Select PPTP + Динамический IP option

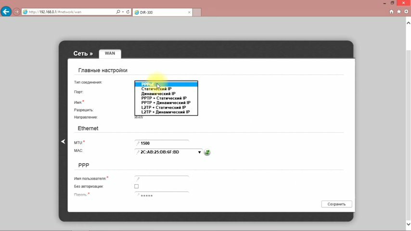point(166,103)
